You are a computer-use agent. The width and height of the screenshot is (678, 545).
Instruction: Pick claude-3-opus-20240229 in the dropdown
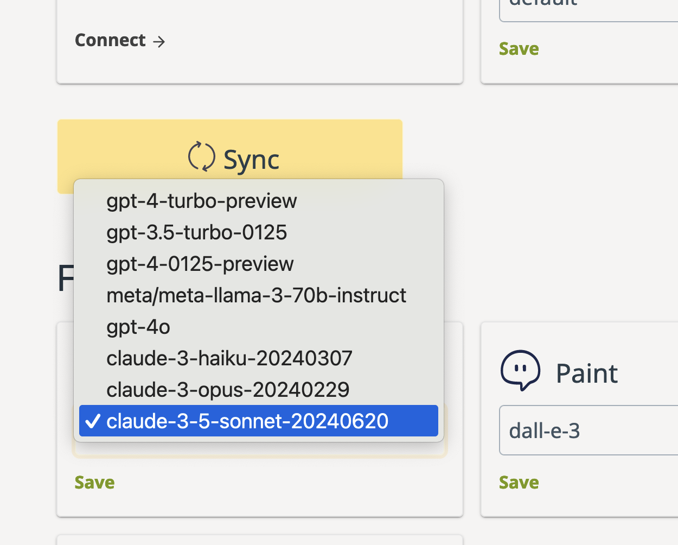tap(228, 390)
